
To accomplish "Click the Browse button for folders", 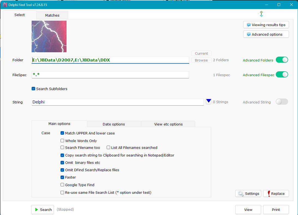I will (x=201, y=60).
